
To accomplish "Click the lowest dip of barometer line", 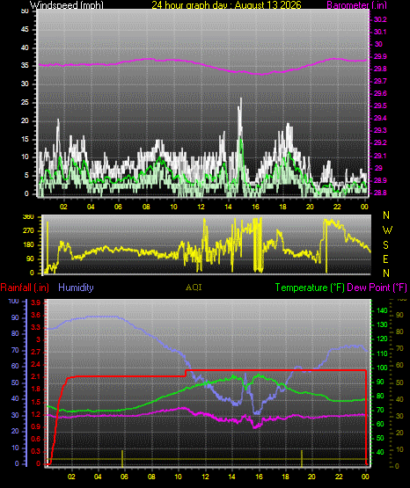I will pyautogui.click(x=261, y=75).
